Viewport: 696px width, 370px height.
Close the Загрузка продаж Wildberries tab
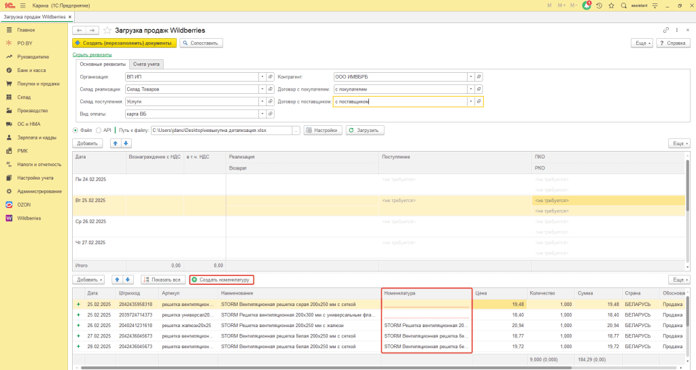[70, 17]
